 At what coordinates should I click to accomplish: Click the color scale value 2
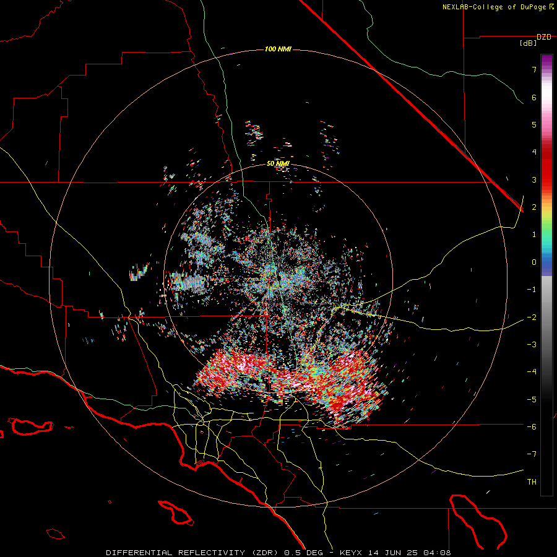[x=534, y=207]
